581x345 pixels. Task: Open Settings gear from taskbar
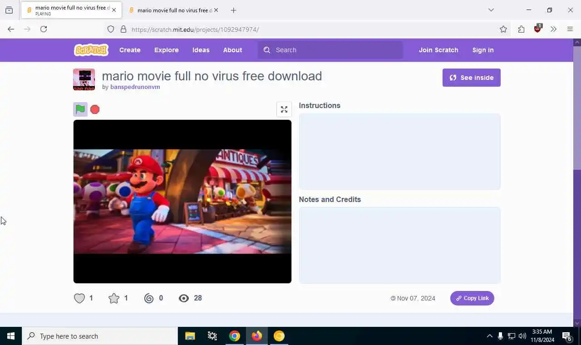pos(212,336)
